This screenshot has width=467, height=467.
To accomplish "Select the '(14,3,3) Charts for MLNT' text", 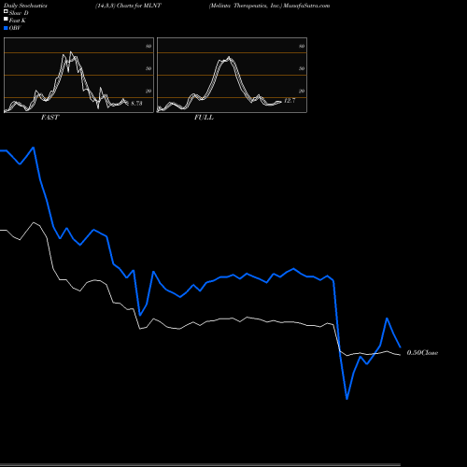I will pos(128,6).
